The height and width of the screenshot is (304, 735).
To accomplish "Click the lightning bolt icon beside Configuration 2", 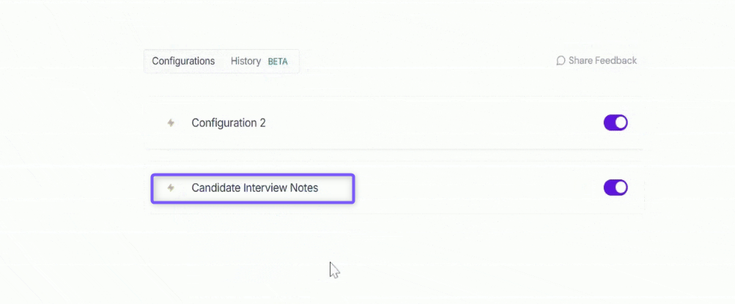I will pyautogui.click(x=171, y=123).
